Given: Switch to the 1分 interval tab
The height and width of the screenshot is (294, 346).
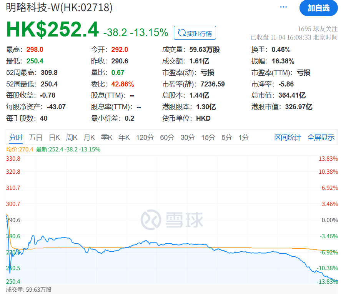Looking at the screenshot, I should 243,138.
